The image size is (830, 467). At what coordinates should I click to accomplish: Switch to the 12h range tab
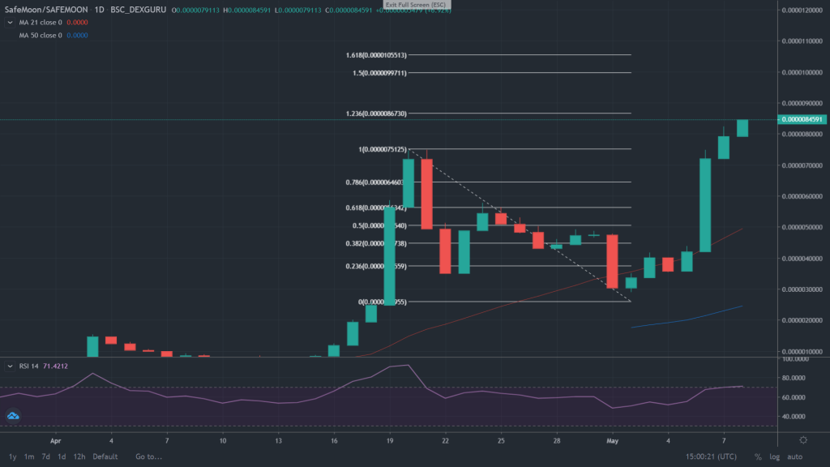(x=78, y=456)
